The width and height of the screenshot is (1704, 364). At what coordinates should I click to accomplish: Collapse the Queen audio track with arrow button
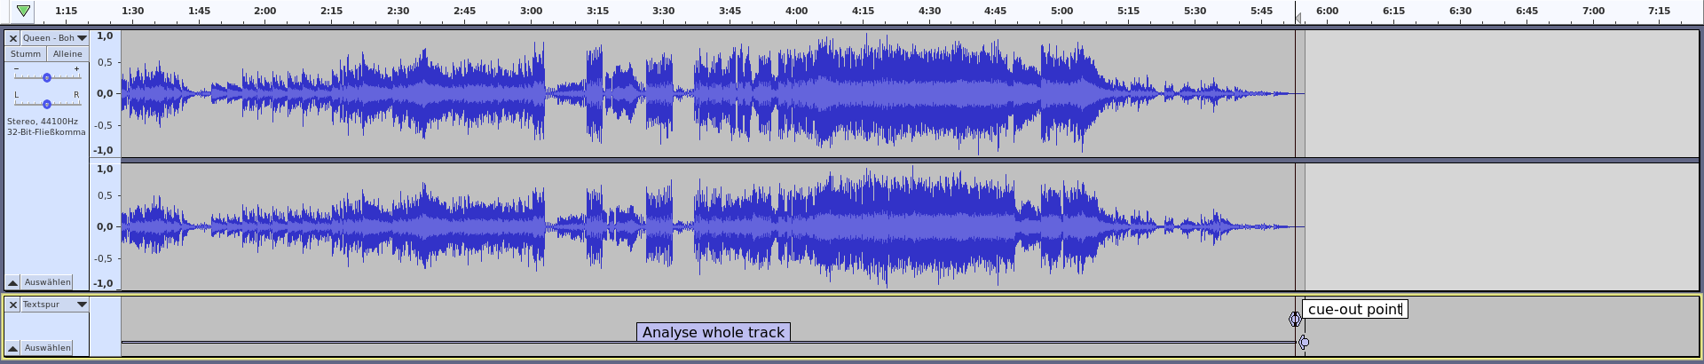[x=13, y=282]
